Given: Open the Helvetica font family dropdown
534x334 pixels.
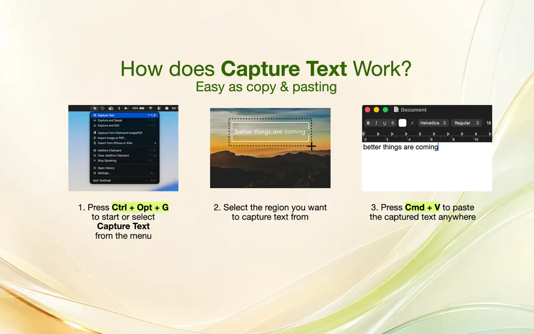Looking at the screenshot, I should [x=433, y=123].
